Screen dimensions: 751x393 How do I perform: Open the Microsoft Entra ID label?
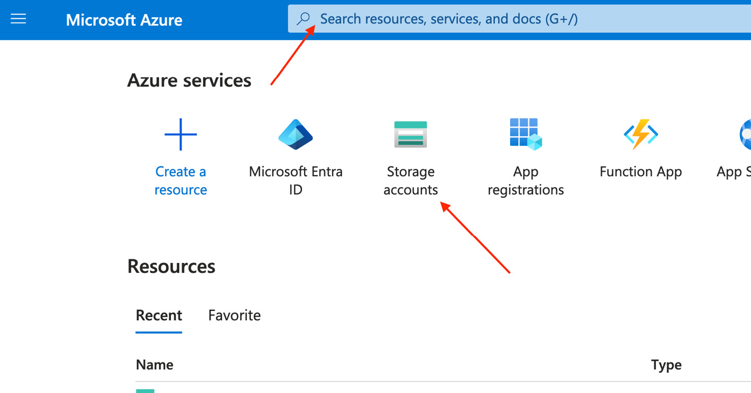click(296, 180)
